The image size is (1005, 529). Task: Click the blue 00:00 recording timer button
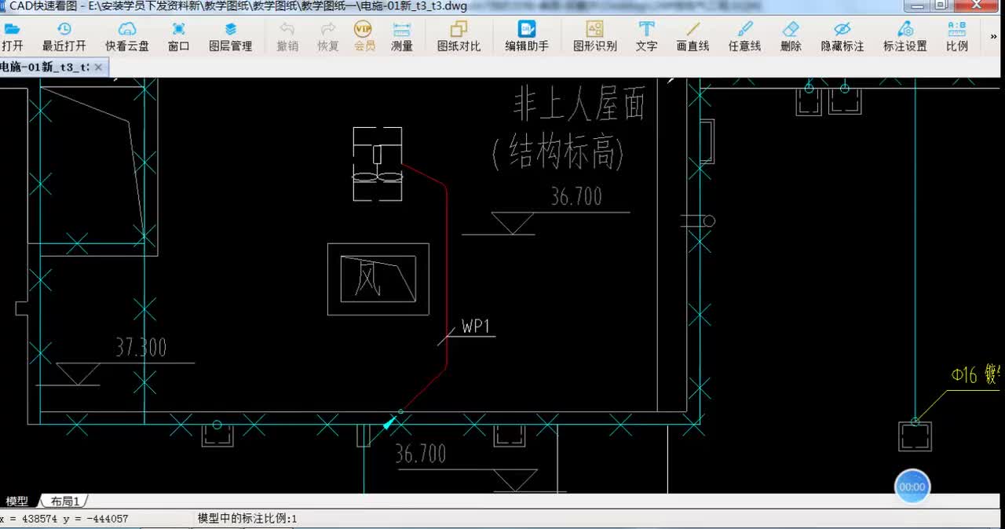(912, 487)
